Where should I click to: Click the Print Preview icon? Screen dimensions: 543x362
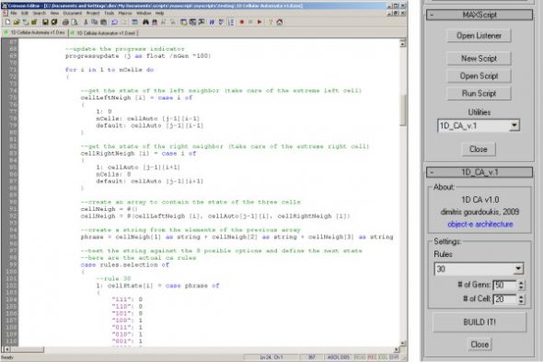pos(75,22)
